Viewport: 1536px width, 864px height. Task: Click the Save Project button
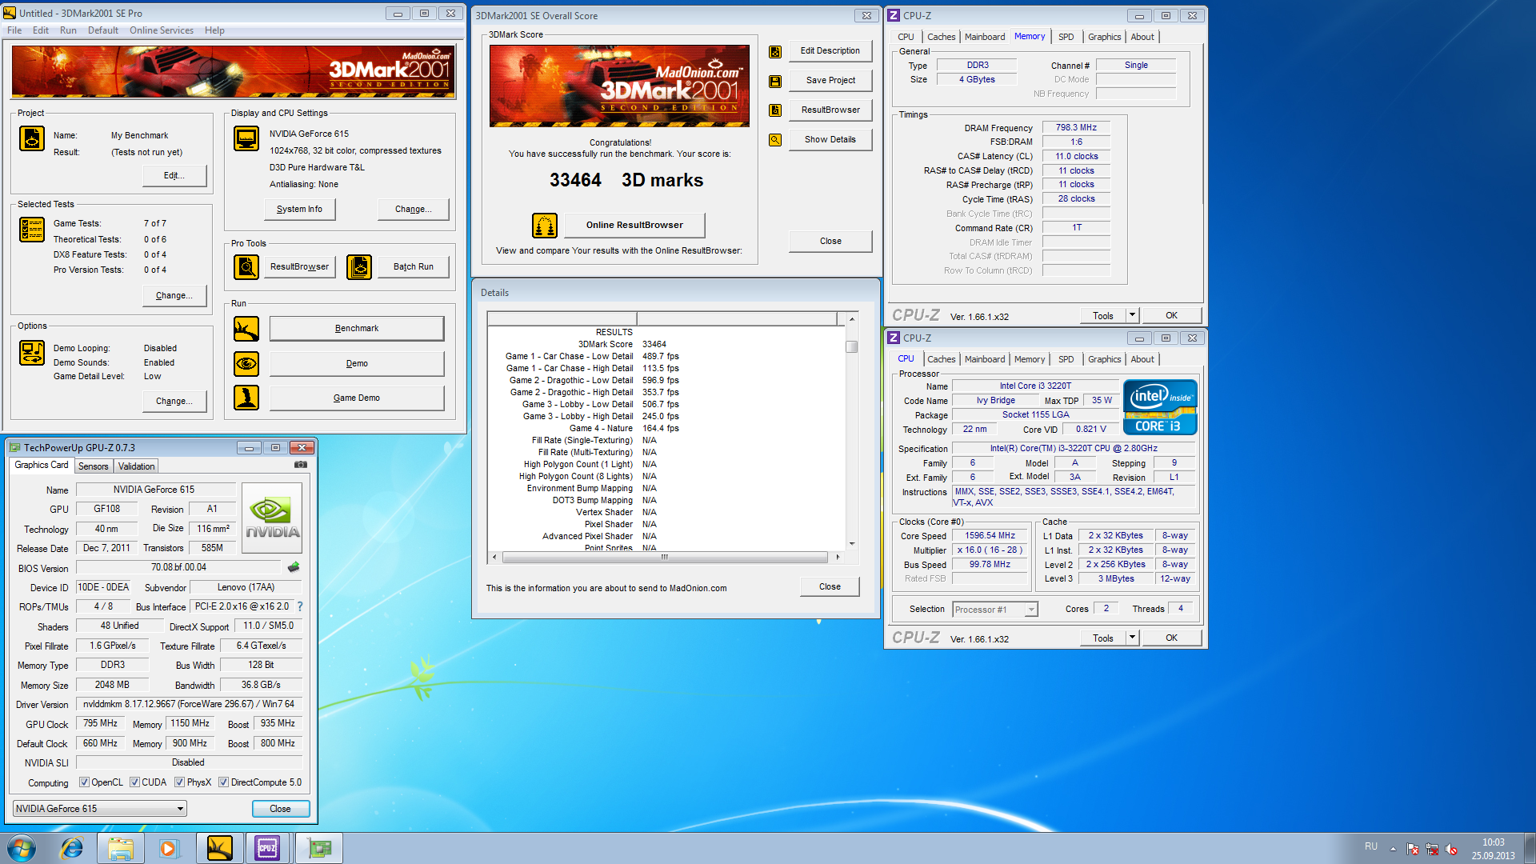830,81
